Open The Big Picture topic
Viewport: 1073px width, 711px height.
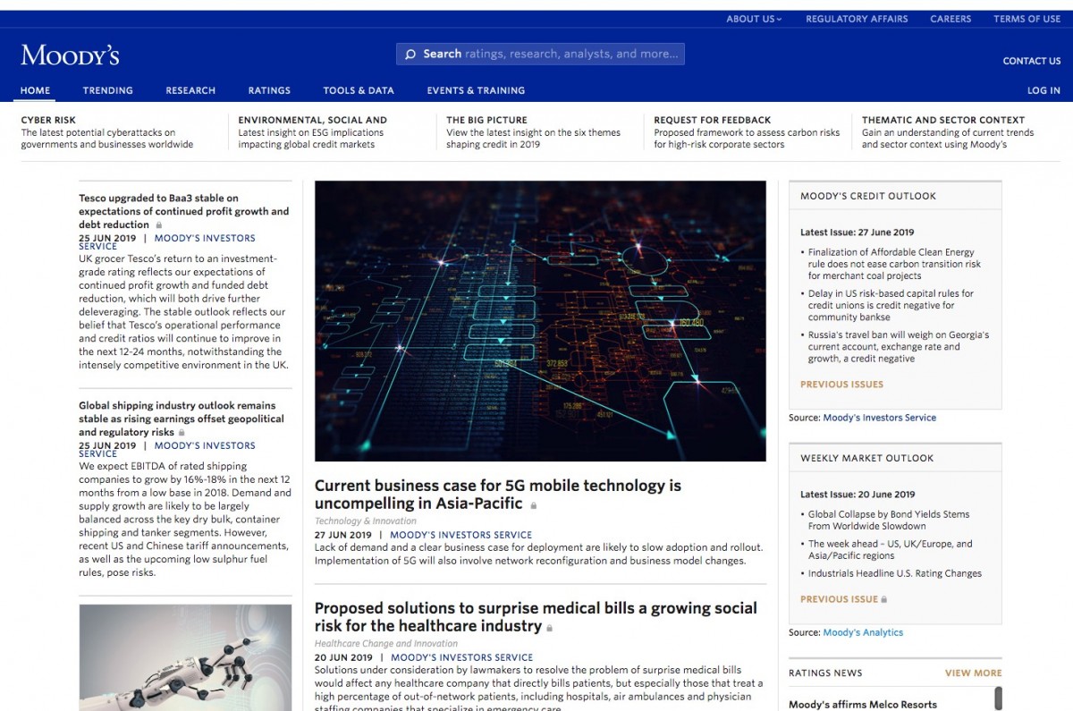pyautogui.click(x=486, y=120)
